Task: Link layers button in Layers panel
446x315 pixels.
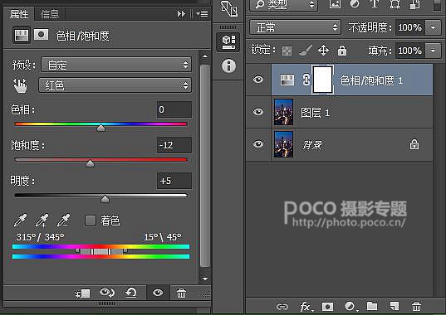Action: (282, 307)
